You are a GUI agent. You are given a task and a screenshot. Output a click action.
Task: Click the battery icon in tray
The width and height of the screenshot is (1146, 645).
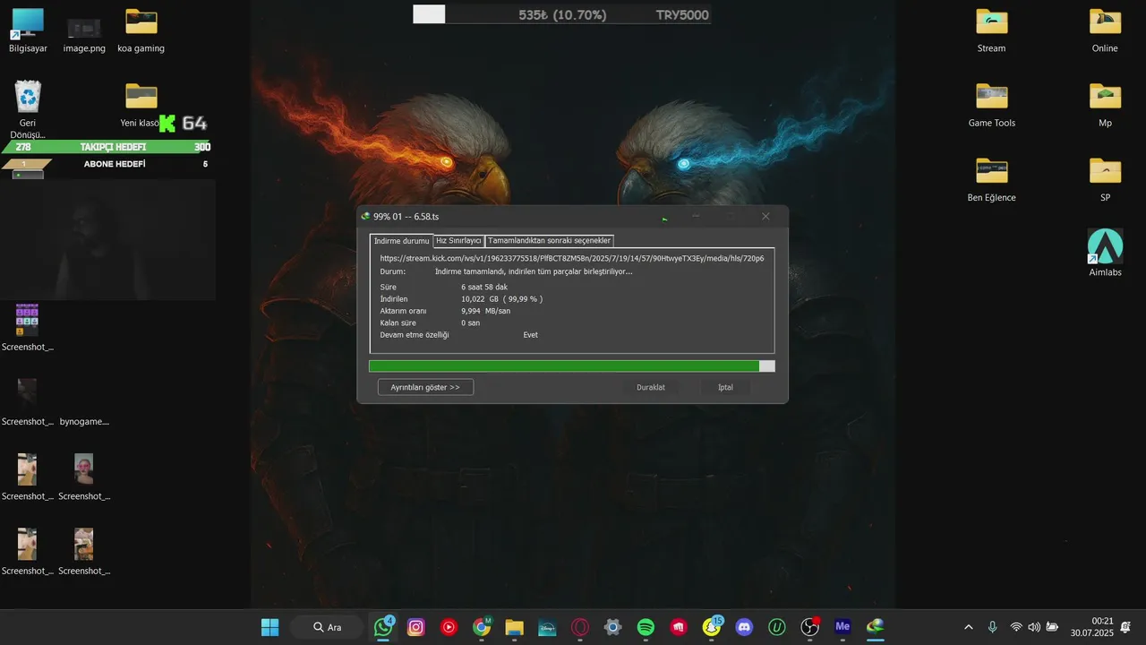pyautogui.click(x=1052, y=627)
